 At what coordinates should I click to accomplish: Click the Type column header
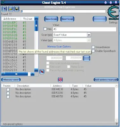click(x=75, y=86)
